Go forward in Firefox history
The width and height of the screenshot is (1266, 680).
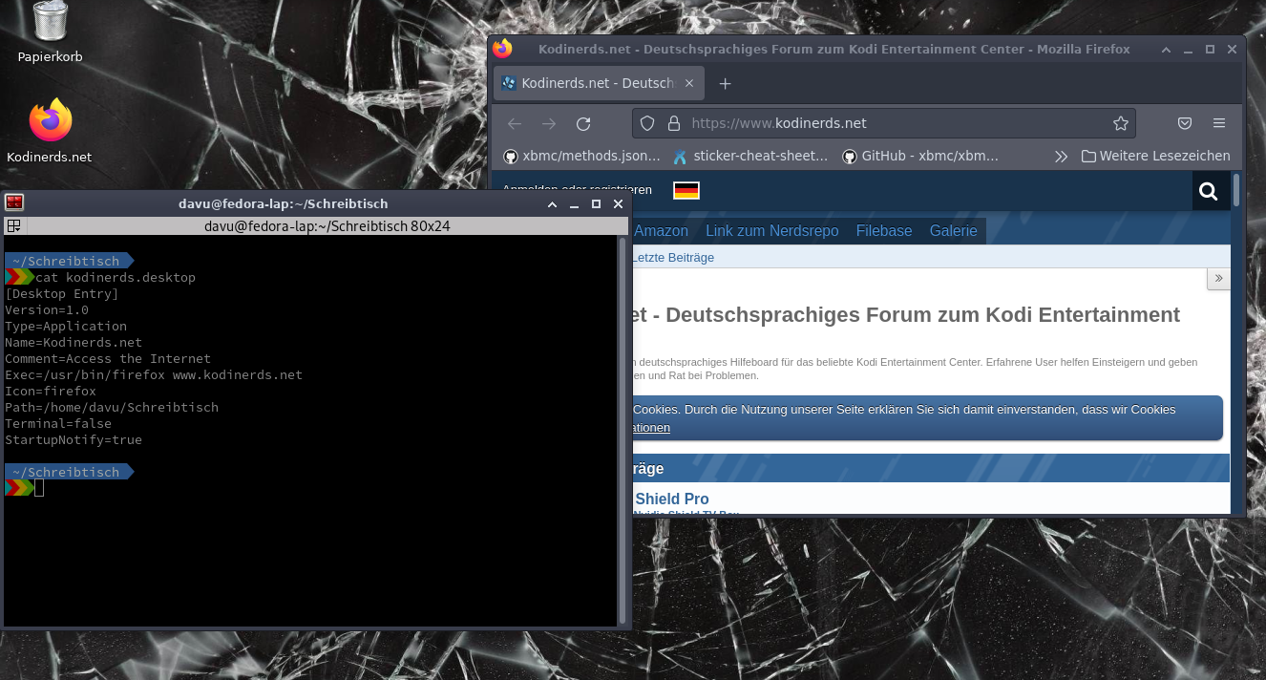[x=549, y=123]
